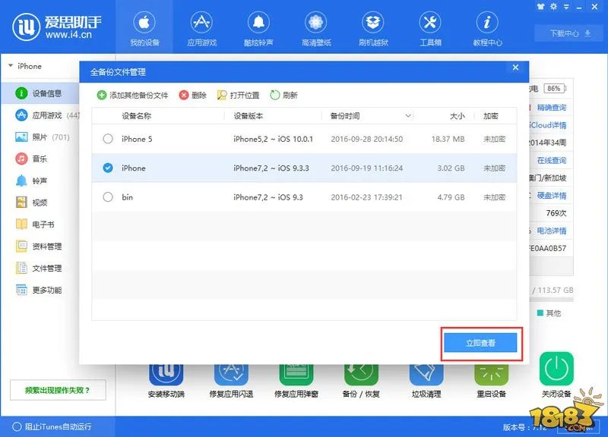Open 酷炫铃声 bell icon

[259, 23]
